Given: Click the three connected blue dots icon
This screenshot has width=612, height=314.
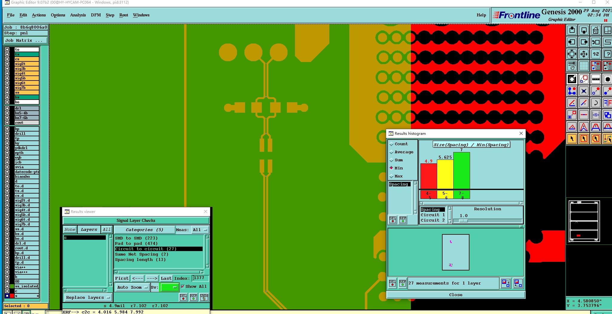Looking at the screenshot, I should coord(572,91).
